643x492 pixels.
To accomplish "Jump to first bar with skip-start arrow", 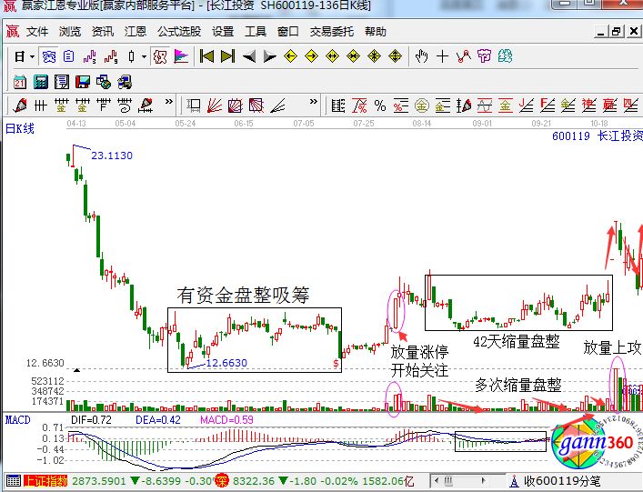I will click(x=206, y=56).
